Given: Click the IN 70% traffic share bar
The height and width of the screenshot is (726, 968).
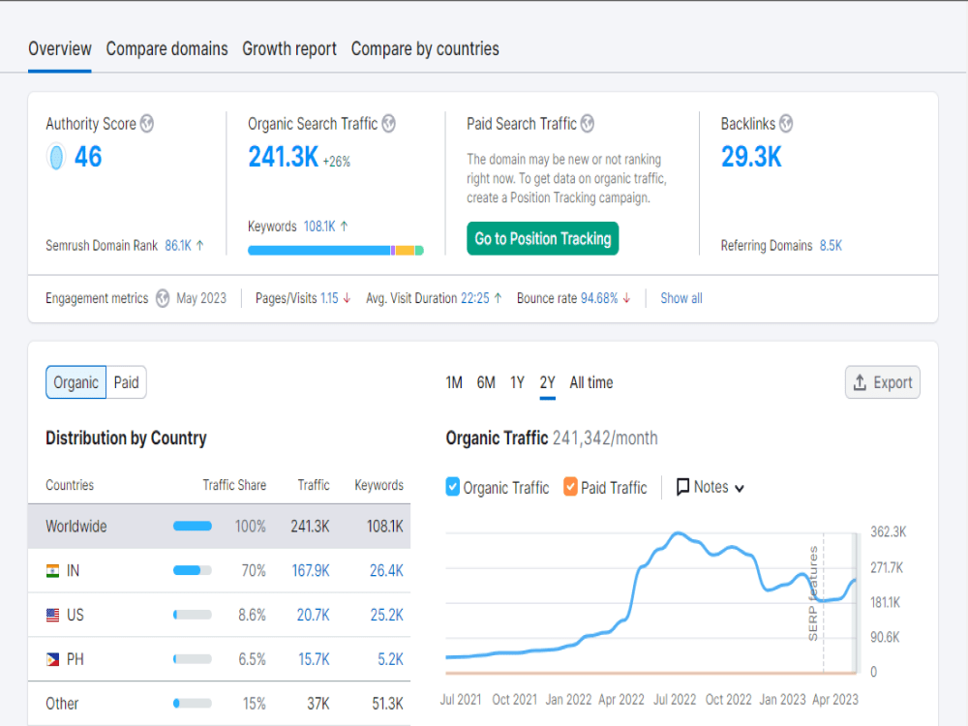Looking at the screenshot, I should [193, 571].
